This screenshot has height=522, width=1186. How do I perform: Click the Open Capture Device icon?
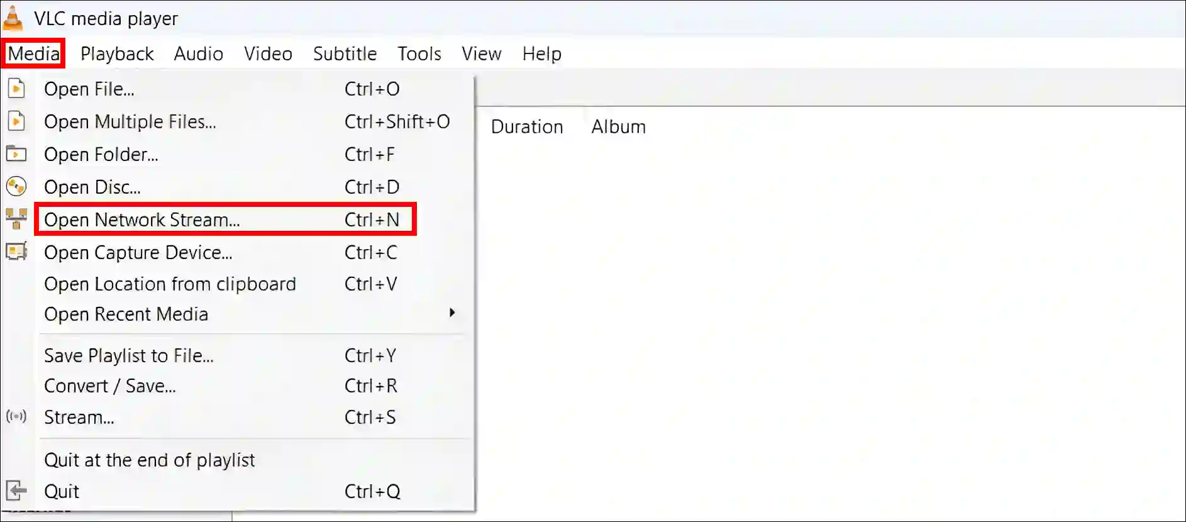click(x=16, y=252)
